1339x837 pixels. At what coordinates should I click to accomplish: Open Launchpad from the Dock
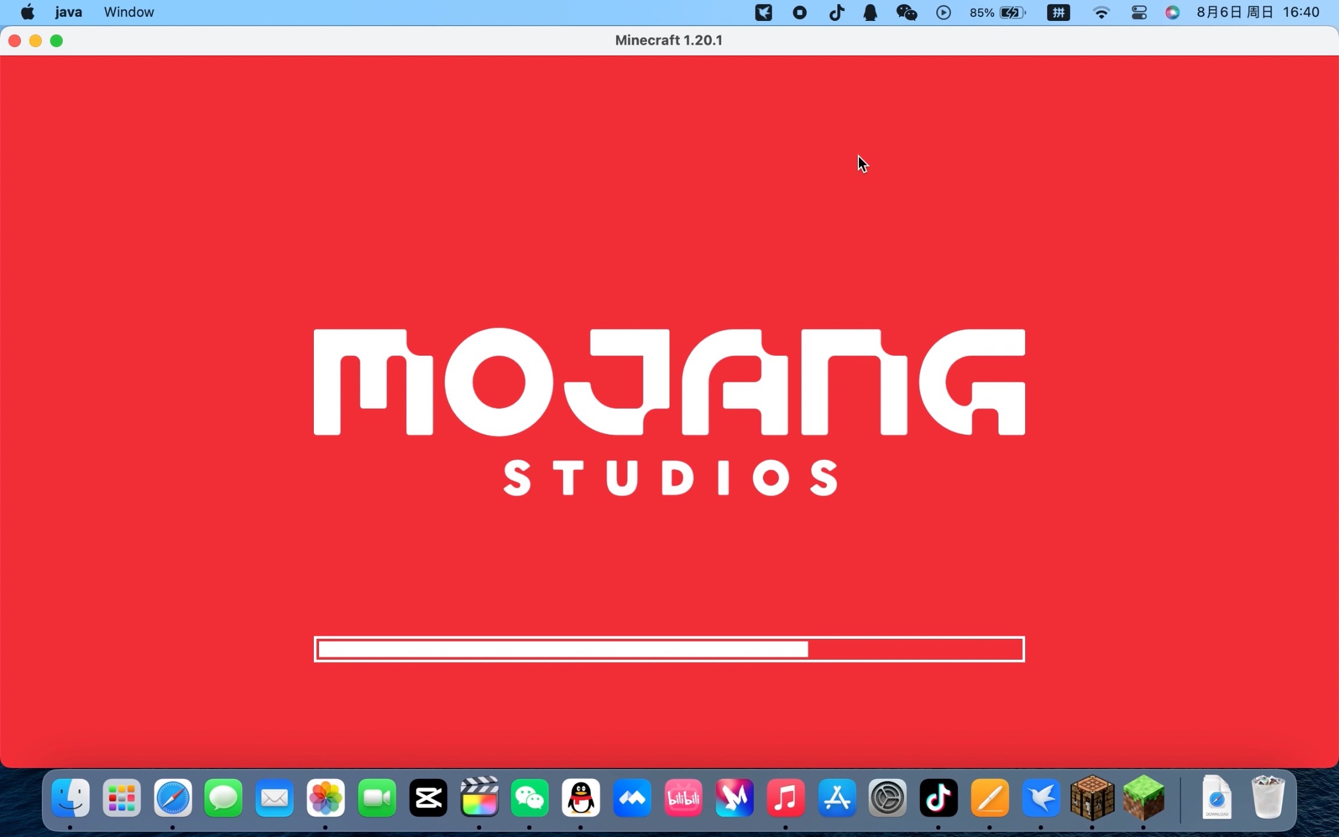pyautogui.click(x=121, y=797)
